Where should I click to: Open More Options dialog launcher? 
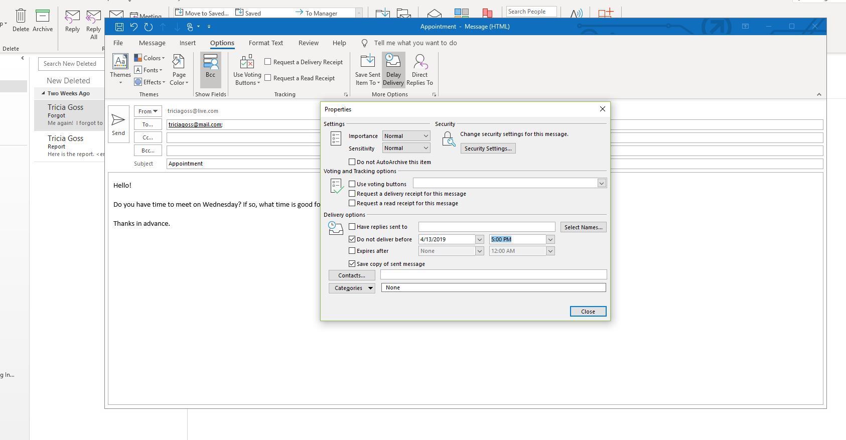click(434, 94)
